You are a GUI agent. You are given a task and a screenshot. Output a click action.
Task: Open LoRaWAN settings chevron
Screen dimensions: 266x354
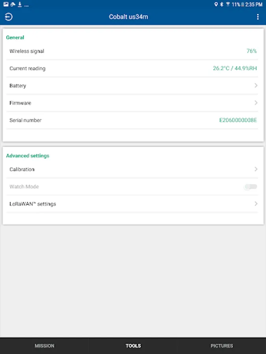tap(256, 204)
